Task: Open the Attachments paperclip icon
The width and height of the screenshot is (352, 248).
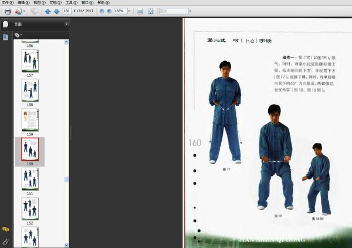Action: point(5,242)
